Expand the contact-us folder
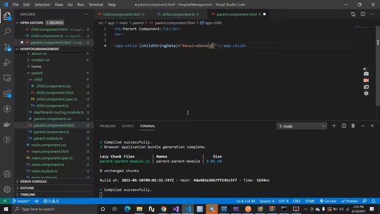This screenshot has width=380, height=214. coord(40,59)
